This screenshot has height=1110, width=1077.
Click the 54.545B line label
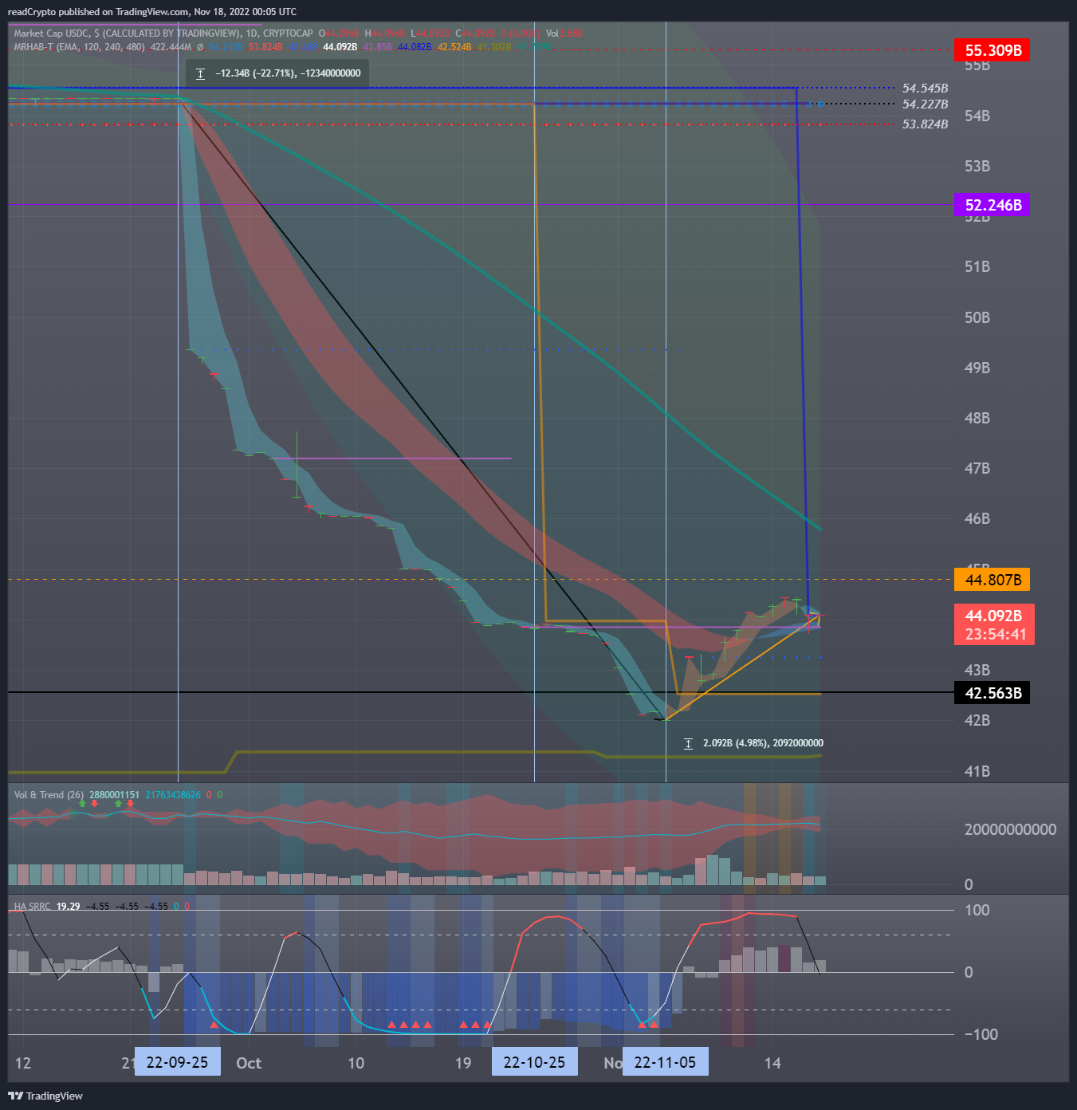coord(925,89)
